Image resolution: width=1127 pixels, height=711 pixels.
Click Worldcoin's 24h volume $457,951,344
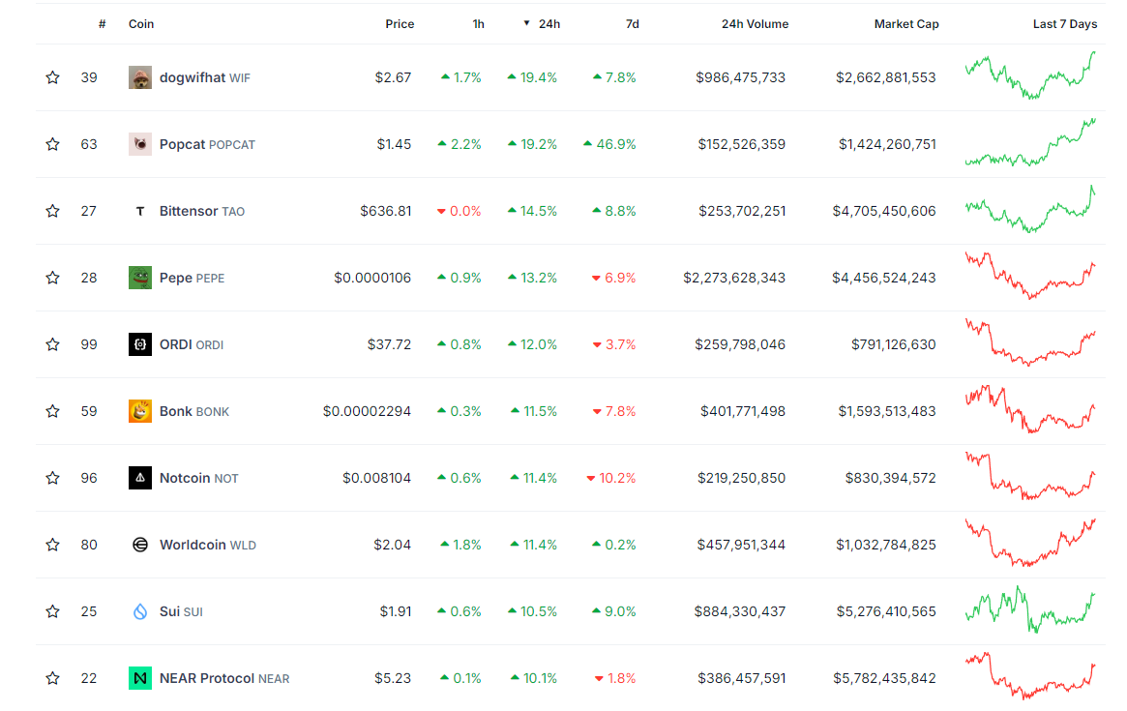(x=741, y=545)
